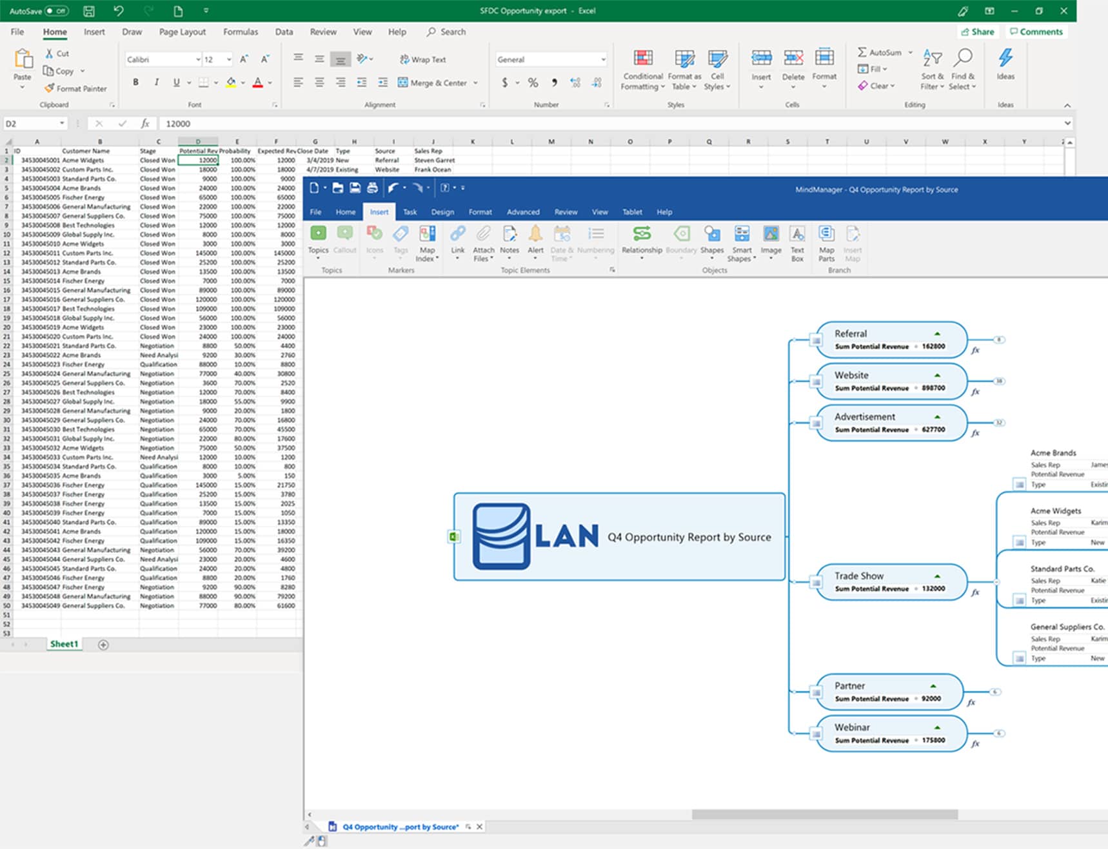Screen dimensions: 1108x849
Task: Click Find & Select magnifier icon
Action: tap(962, 57)
